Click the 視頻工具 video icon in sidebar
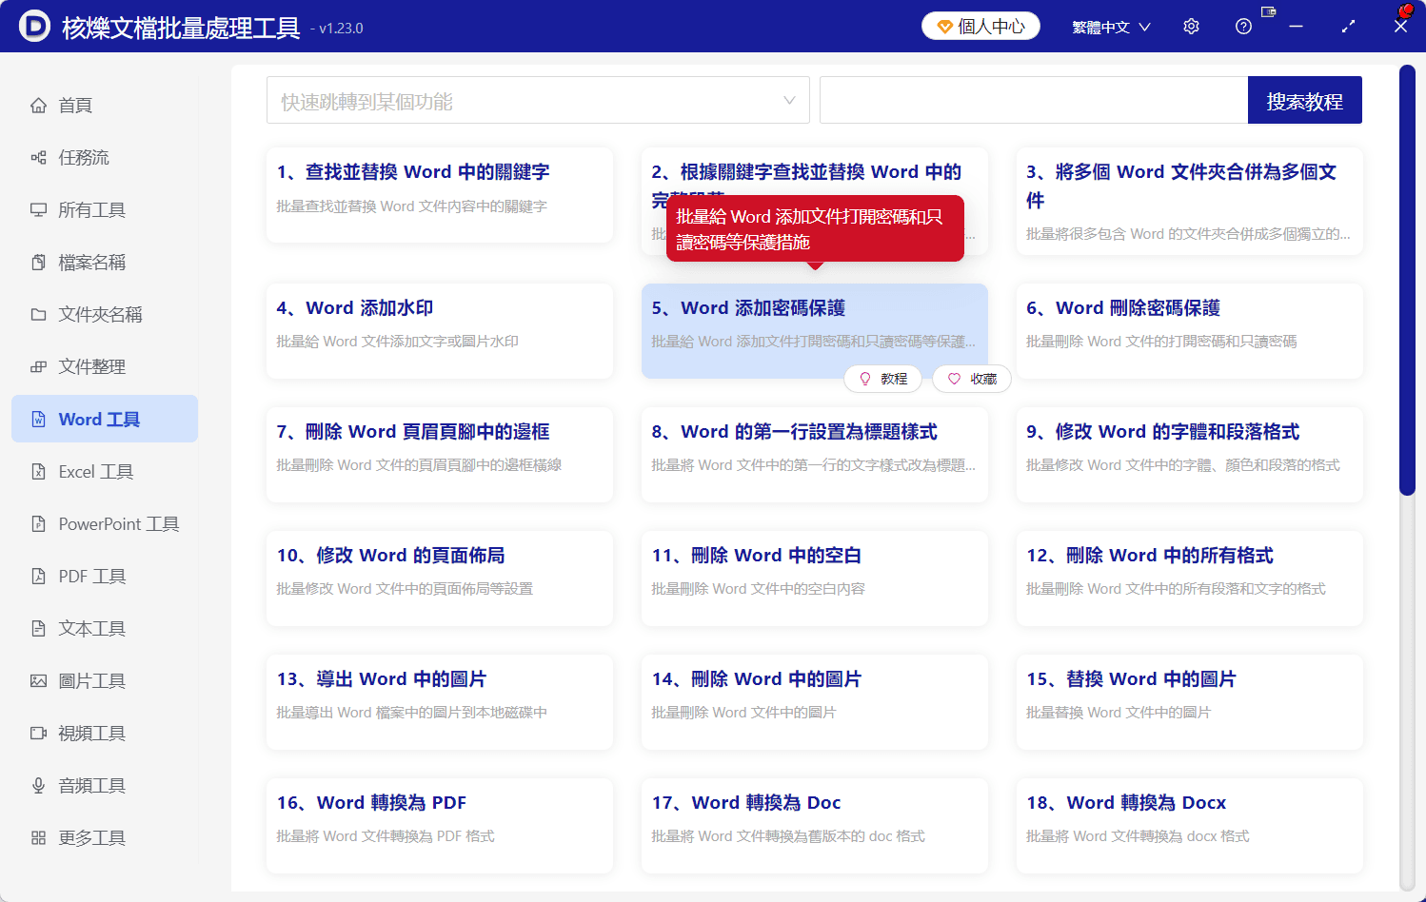This screenshot has width=1426, height=902. 38,733
